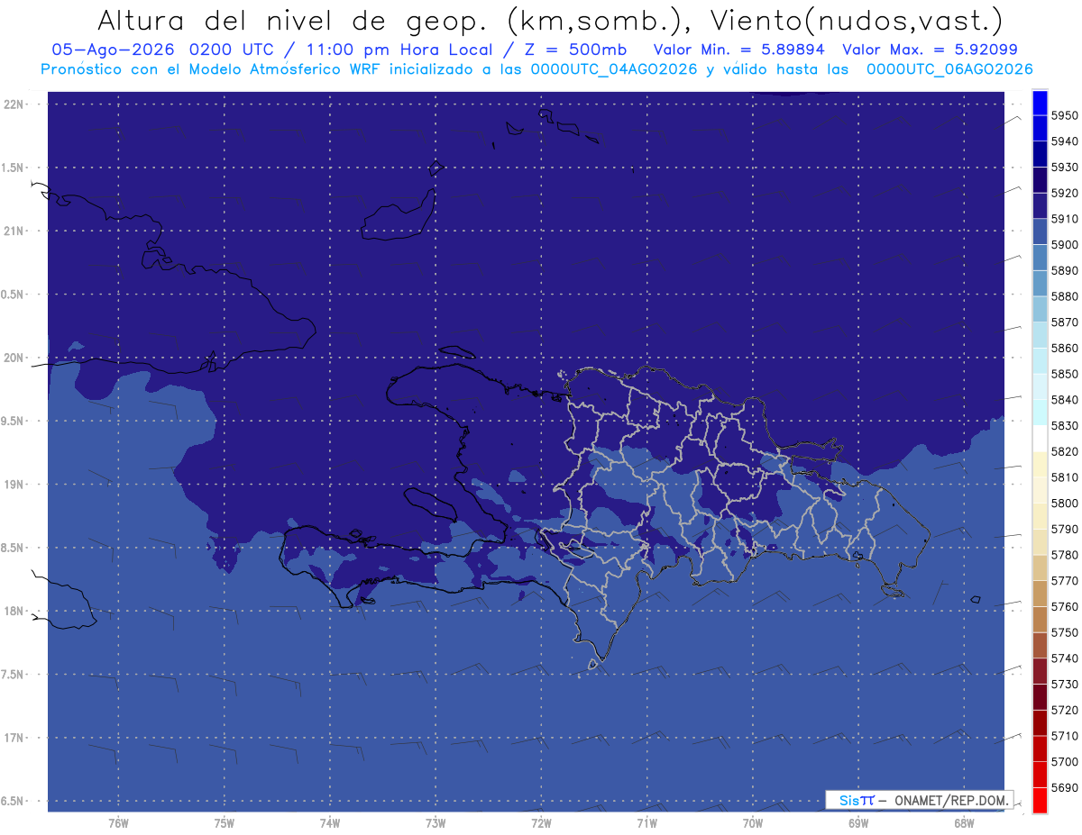The image size is (1082, 835).
Task: Click the 20N latitude label
Action: click(14, 358)
